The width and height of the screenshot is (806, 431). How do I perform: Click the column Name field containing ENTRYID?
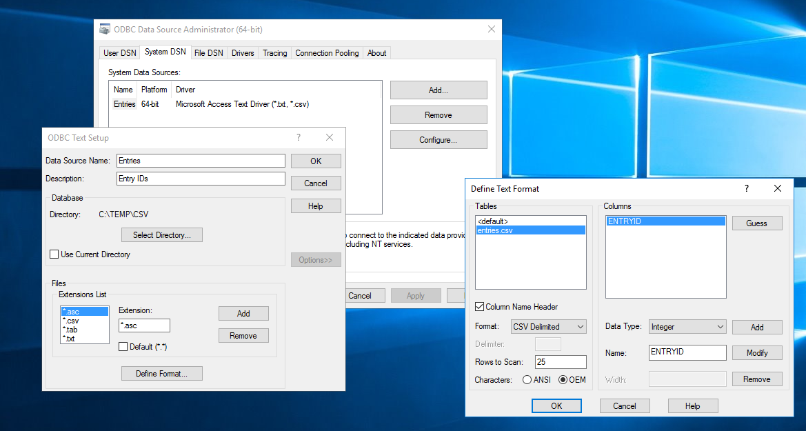point(688,352)
